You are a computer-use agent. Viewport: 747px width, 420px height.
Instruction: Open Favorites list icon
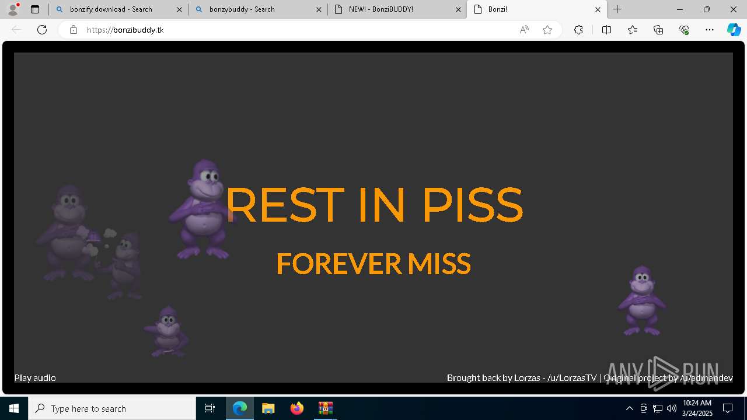(x=633, y=30)
